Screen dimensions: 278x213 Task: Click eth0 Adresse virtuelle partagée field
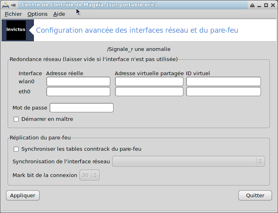pyautogui.click(x=149, y=91)
